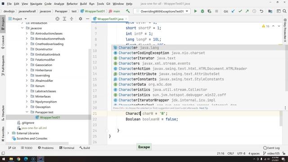Expand External Libraries node
Screen dimensions: 288x162
(8, 133)
